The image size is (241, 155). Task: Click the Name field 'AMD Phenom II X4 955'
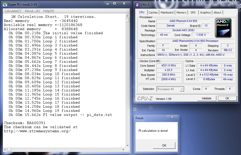pyautogui.click(x=183, y=21)
